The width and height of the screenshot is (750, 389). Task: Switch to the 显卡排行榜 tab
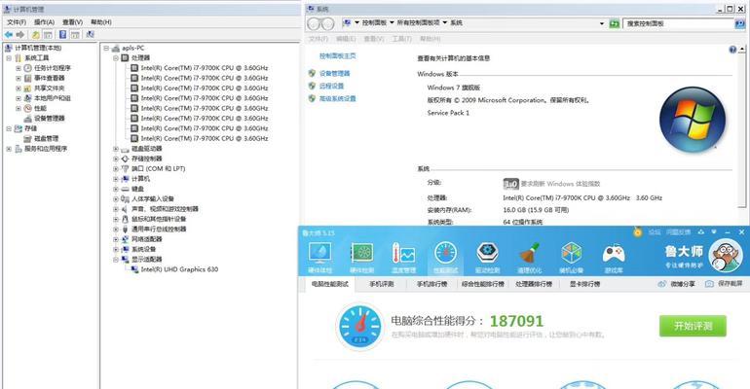coord(584,284)
